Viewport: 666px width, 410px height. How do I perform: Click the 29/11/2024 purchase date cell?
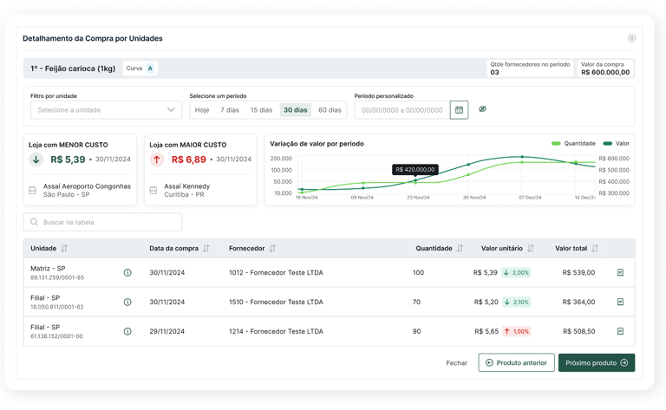166,331
